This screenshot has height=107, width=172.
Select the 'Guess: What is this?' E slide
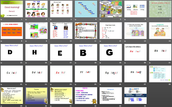[61, 52]
